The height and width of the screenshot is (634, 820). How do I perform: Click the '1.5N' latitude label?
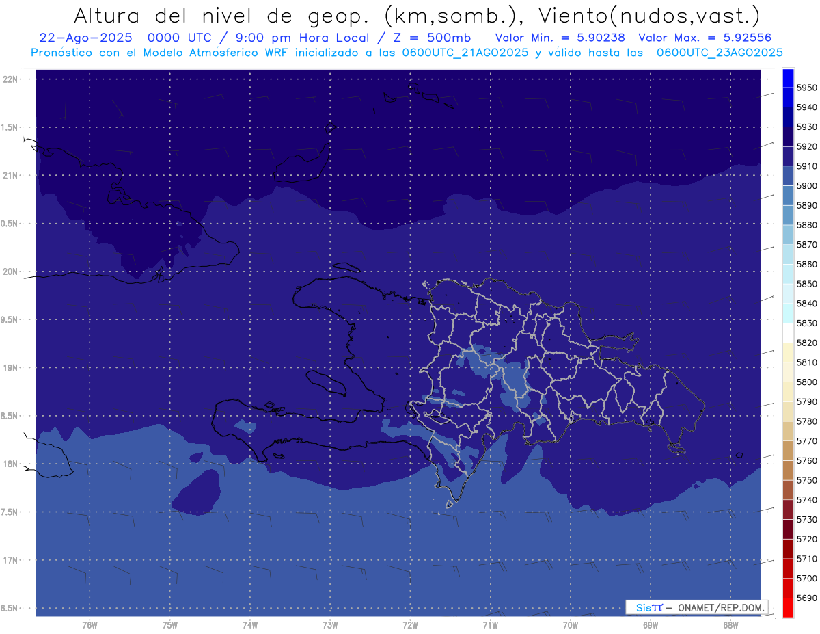point(10,127)
